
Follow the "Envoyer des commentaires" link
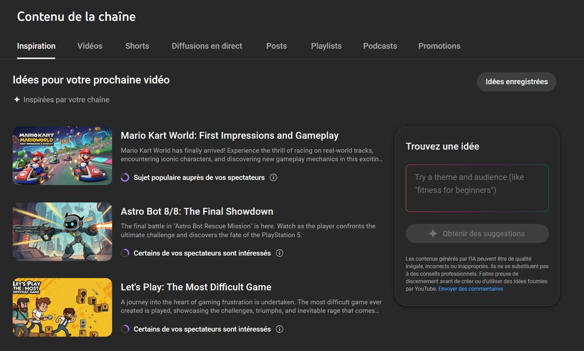coord(470,289)
